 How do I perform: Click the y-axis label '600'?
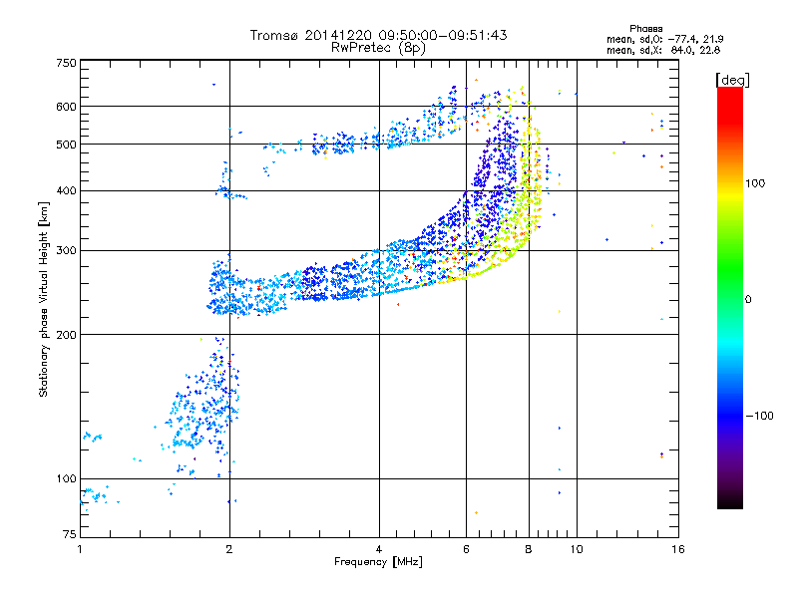point(66,107)
